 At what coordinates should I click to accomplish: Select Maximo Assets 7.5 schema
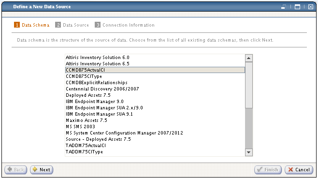pos(155,120)
